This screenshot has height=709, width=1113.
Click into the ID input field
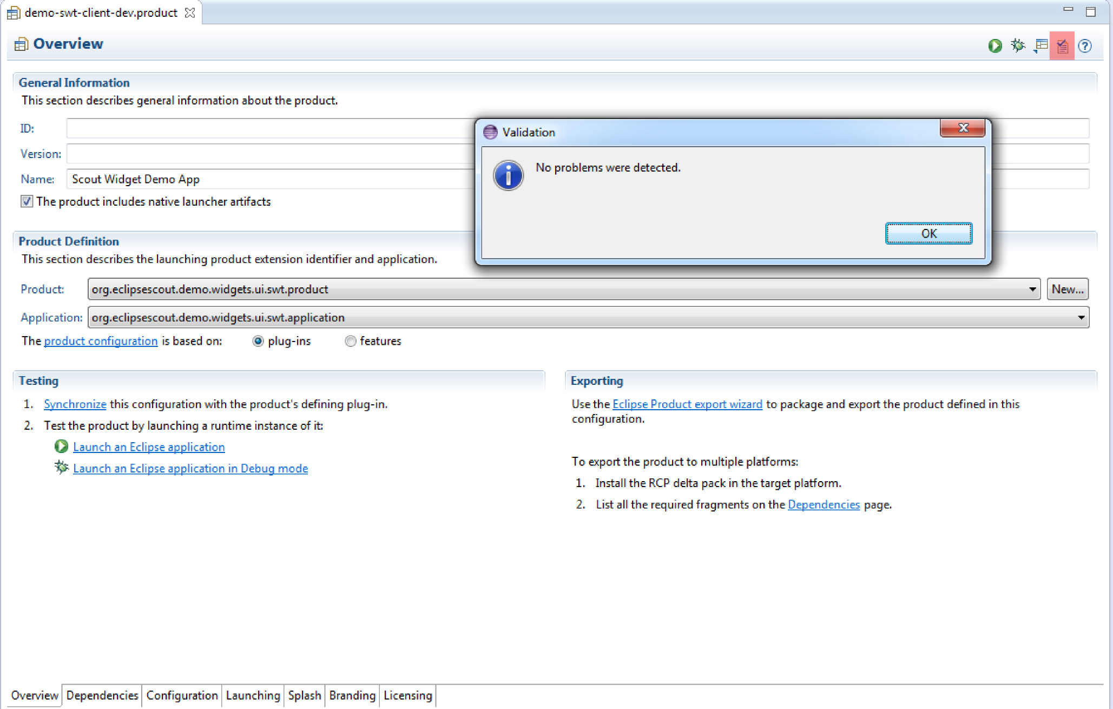point(271,128)
